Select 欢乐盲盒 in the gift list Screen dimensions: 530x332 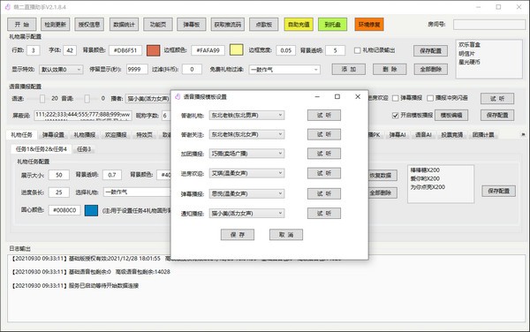pyautogui.click(x=469, y=44)
